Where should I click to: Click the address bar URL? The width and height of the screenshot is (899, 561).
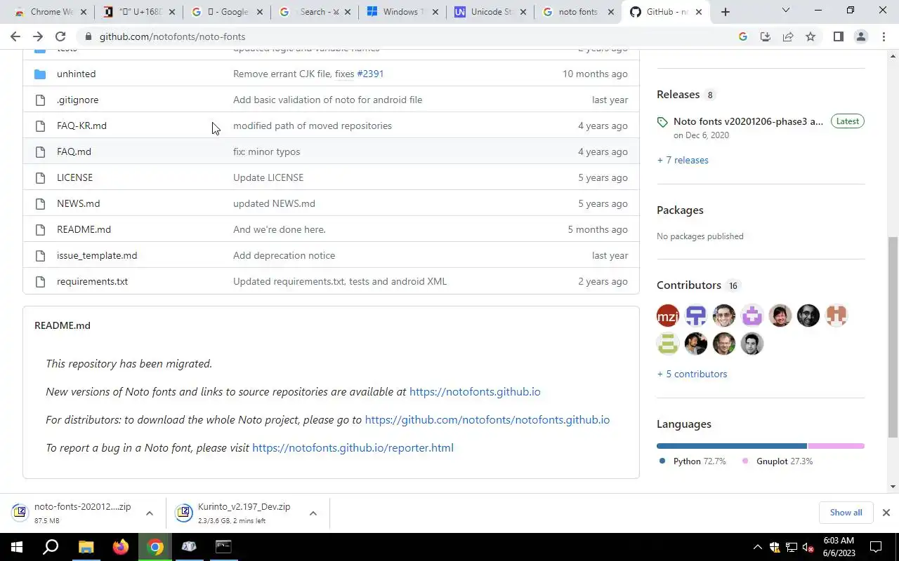[172, 36]
